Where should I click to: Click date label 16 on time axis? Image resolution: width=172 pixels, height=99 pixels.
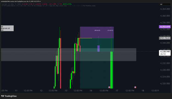click(x=91, y=91)
